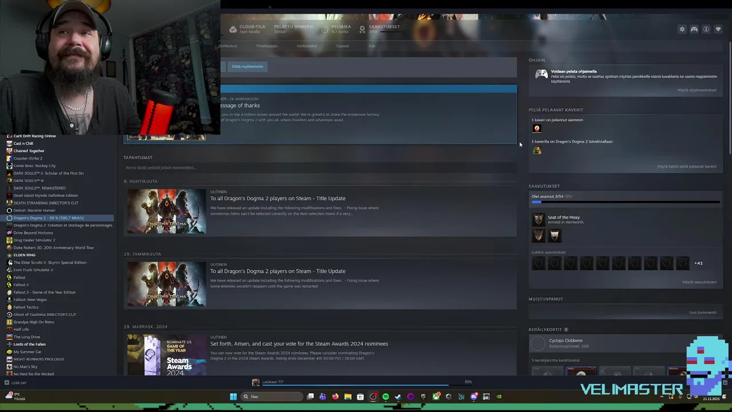Image resolution: width=732 pixels, height=412 pixels.
Task: Open the Seat of the Proxy achievement icon
Action: coord(539,220)
